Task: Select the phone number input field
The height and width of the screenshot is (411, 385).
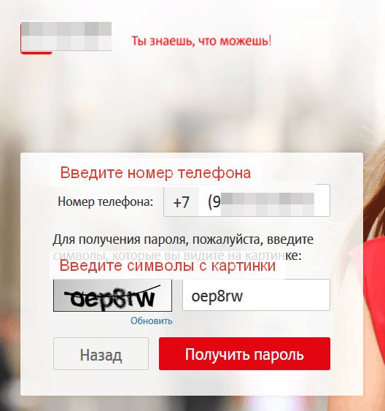Action: pyautogui.click(x=265, y=201)
